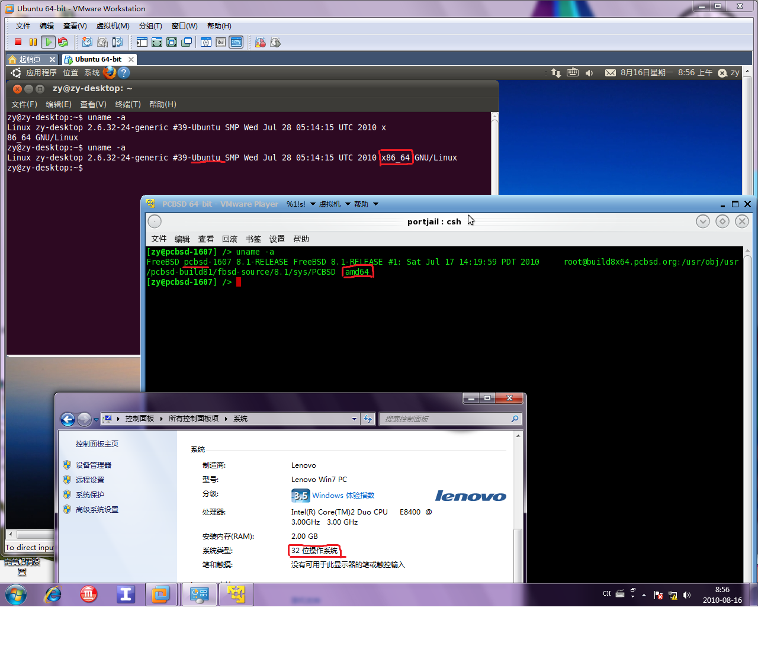
Task: Open 远程设置 link in Control Panel
Action: pyautogui.click(x=89, y=480)
